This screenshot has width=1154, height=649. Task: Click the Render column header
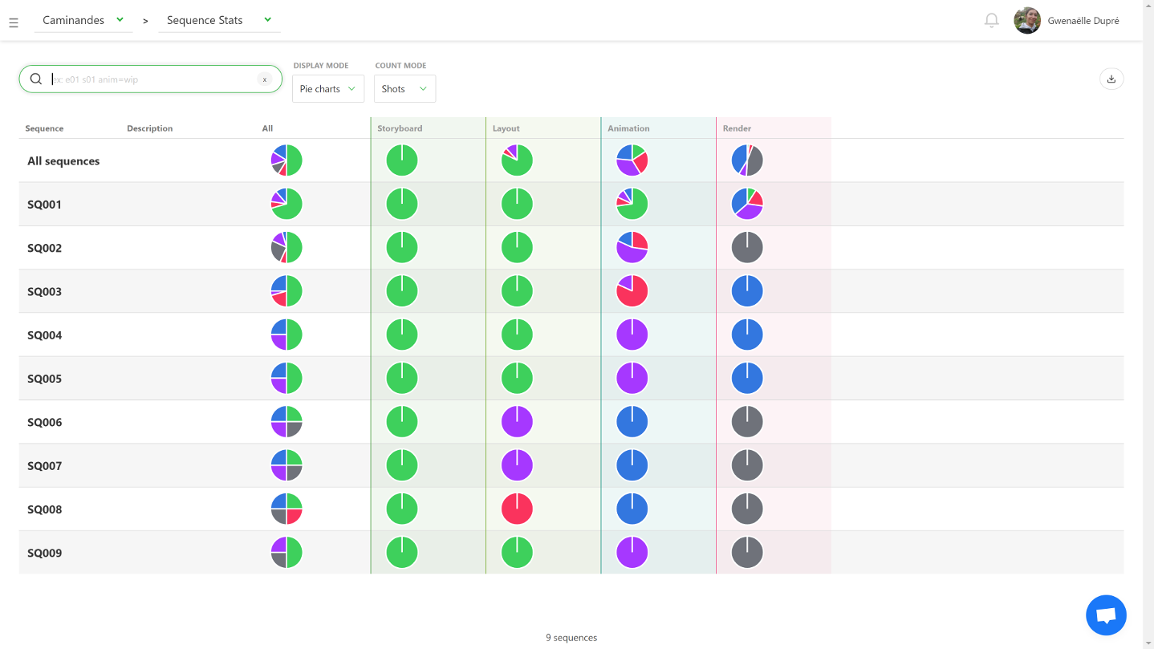click(737, 128)
